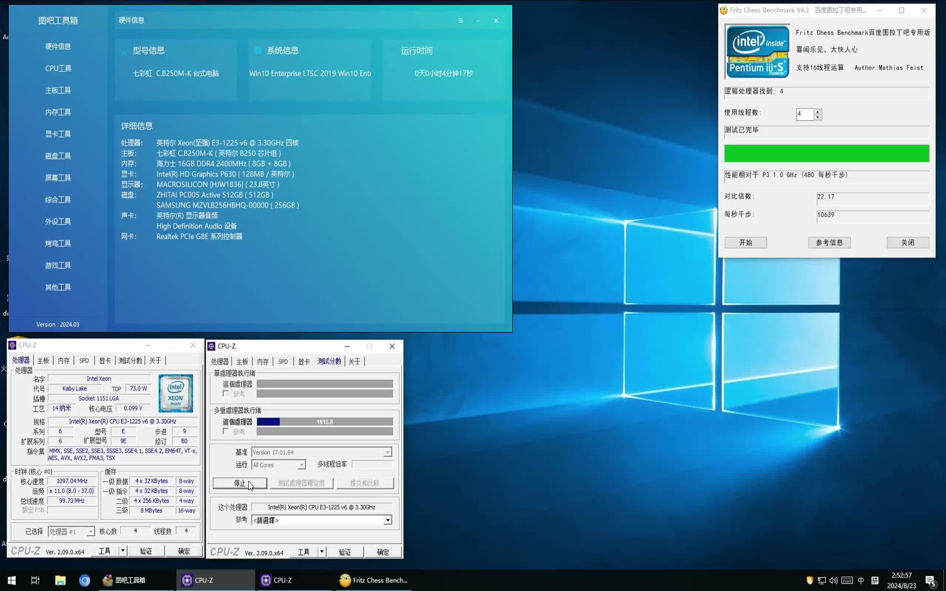
Task: Enable the 參考 checkbox under single thread
Action: click(225, 394)
